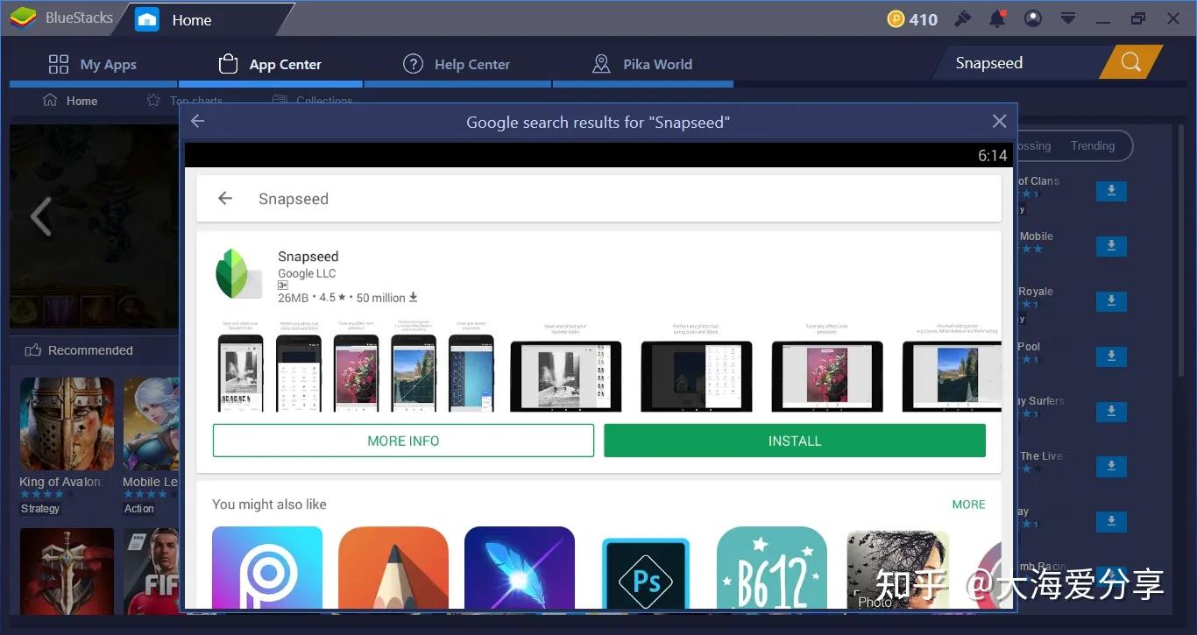Go back using the search results dialog arrow

[x=198, y=122]
